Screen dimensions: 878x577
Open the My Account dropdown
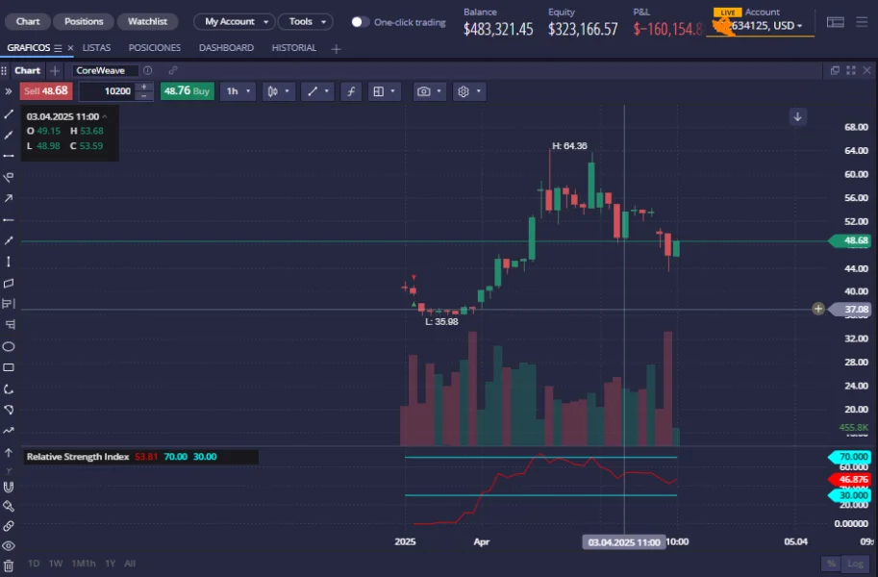tap(235, 22)
